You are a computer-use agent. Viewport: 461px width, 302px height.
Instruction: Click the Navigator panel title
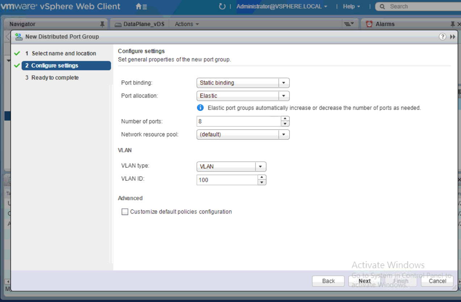(22, 24)
